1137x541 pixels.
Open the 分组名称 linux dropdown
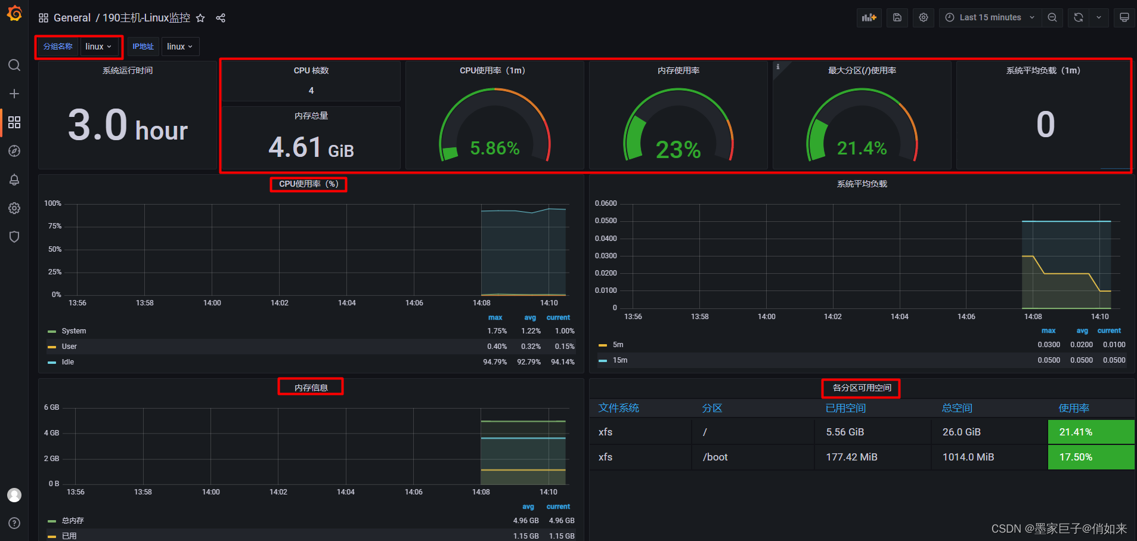point(98,47)
